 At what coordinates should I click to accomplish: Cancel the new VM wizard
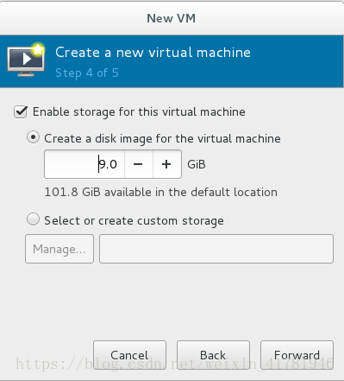pyautogui.click(x=129, y=355)
